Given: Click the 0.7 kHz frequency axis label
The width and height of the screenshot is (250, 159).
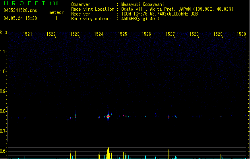Looking at the screenshot, I should click(3, 131).
